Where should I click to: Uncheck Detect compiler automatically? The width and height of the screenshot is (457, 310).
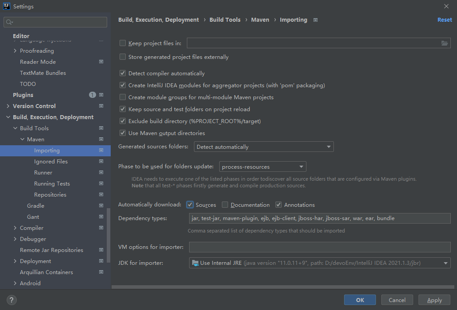pos(123,73)
